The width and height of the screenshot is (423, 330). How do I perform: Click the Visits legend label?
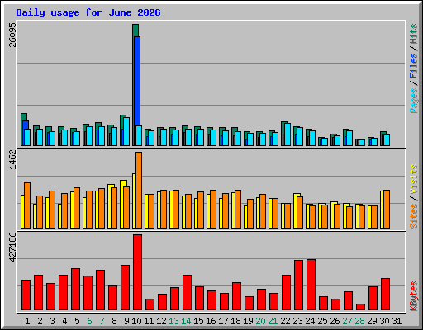click(x=414, y=179)
